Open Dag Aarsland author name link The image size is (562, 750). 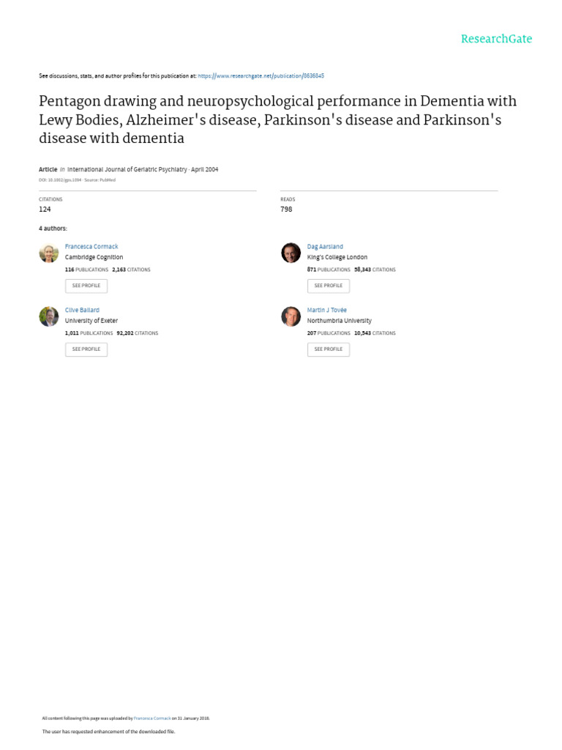325,247
